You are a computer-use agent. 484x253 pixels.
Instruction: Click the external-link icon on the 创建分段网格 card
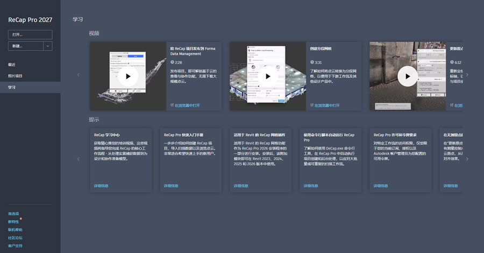click(312, 105)
